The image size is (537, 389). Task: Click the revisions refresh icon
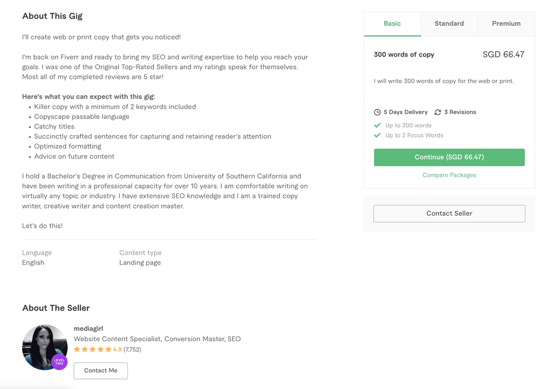click(438, 112)
